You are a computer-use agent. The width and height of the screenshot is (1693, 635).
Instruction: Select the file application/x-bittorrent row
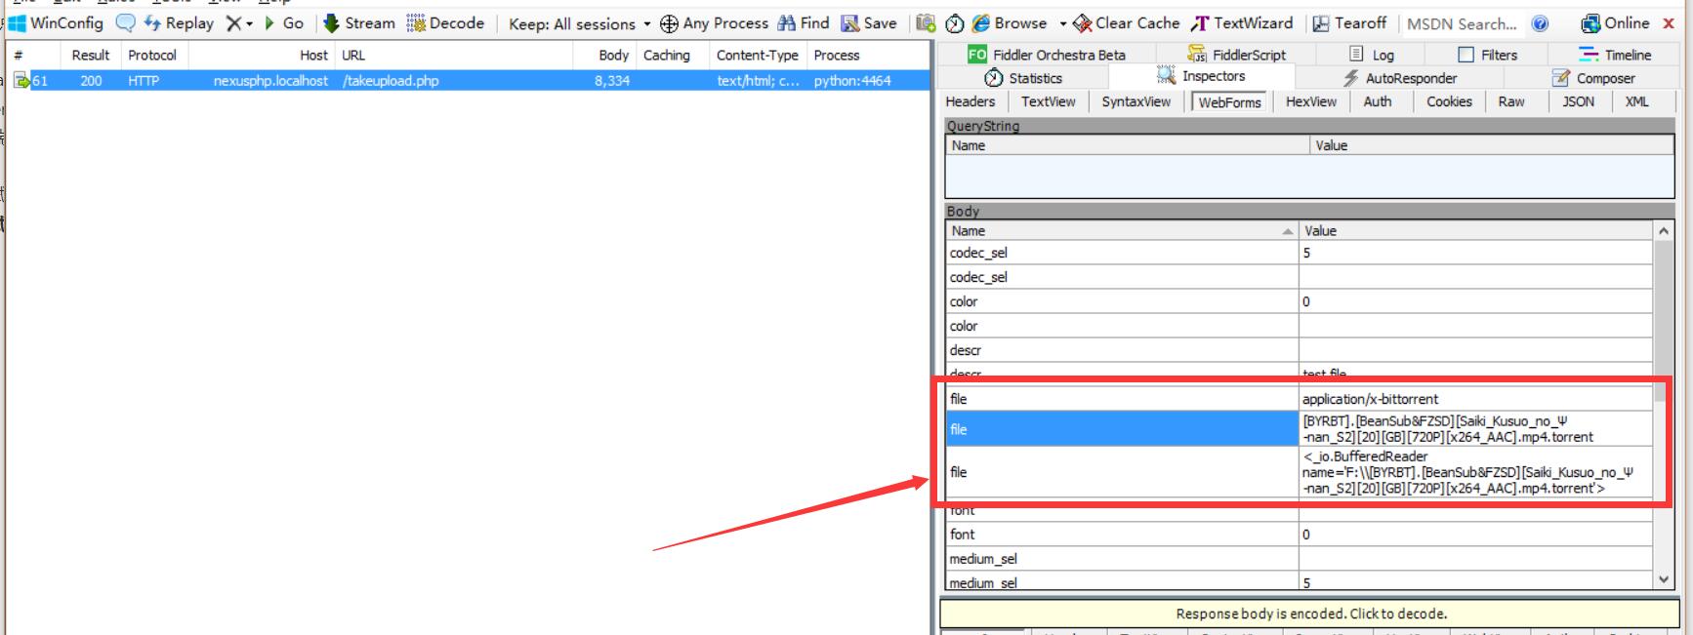pyautogui.click(x=1300, y=399)
